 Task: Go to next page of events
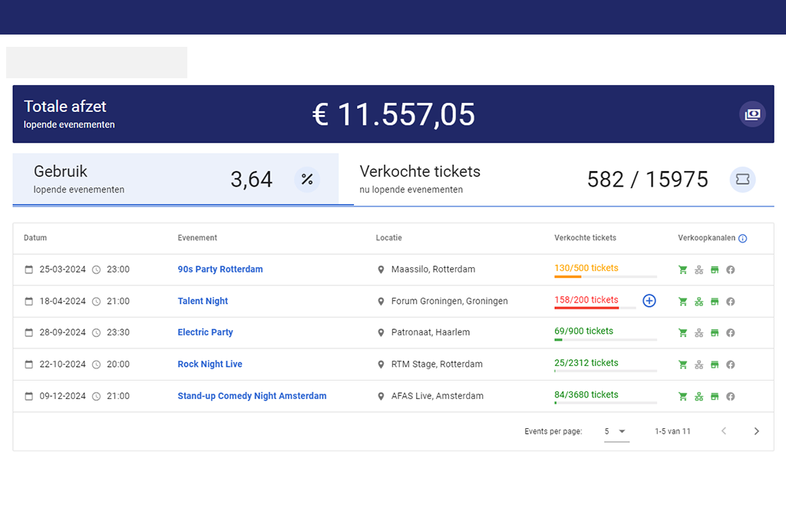pyautogui.click(x=756, y=431)
